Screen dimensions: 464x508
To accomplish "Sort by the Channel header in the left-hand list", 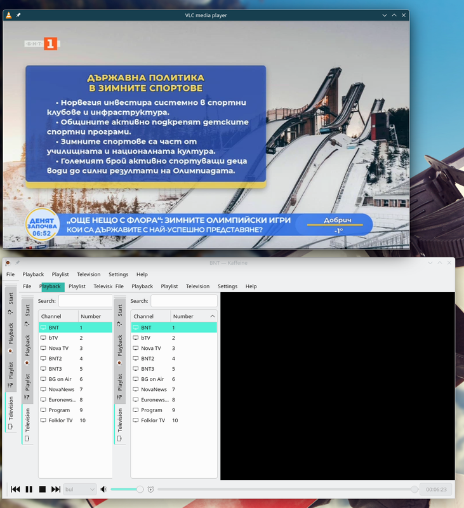I will coord(58,316).
